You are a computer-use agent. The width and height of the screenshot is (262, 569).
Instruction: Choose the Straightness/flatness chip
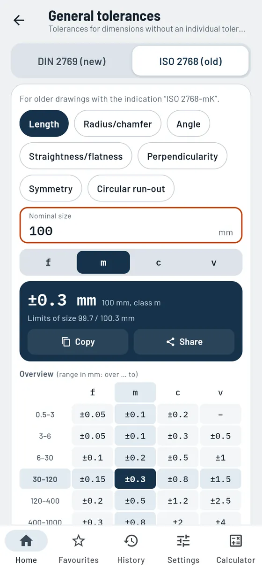point(76,156)
